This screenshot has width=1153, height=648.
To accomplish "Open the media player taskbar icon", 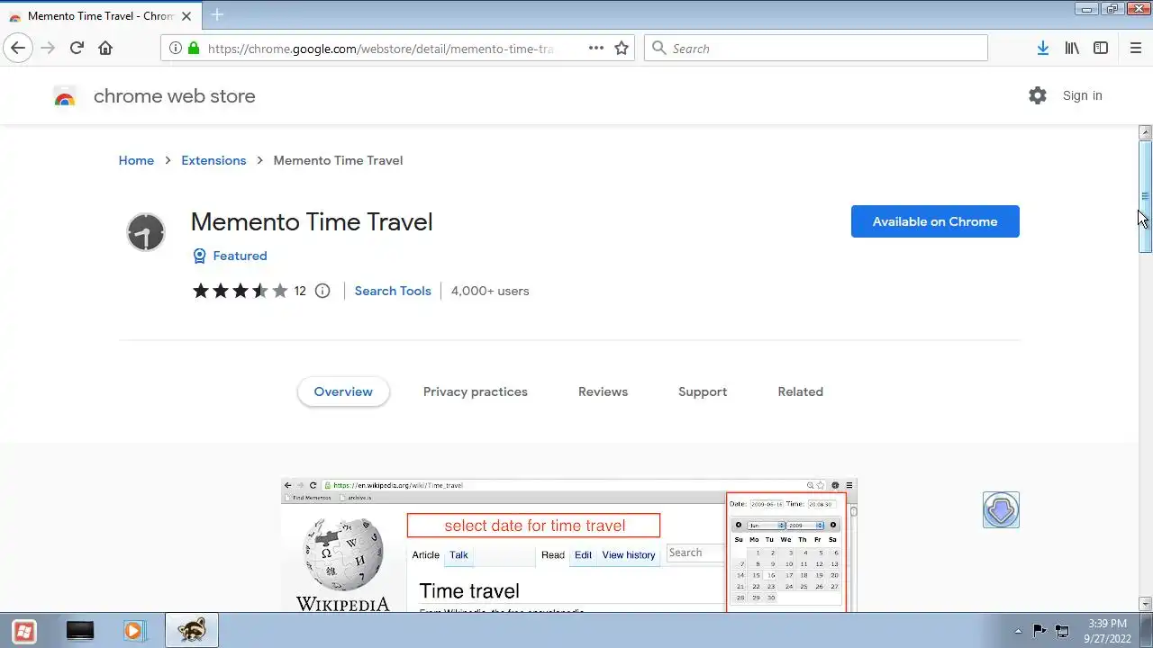I will click(x=133, y=631).
